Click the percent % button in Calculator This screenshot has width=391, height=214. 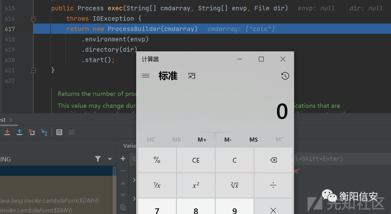pos(157,160)
